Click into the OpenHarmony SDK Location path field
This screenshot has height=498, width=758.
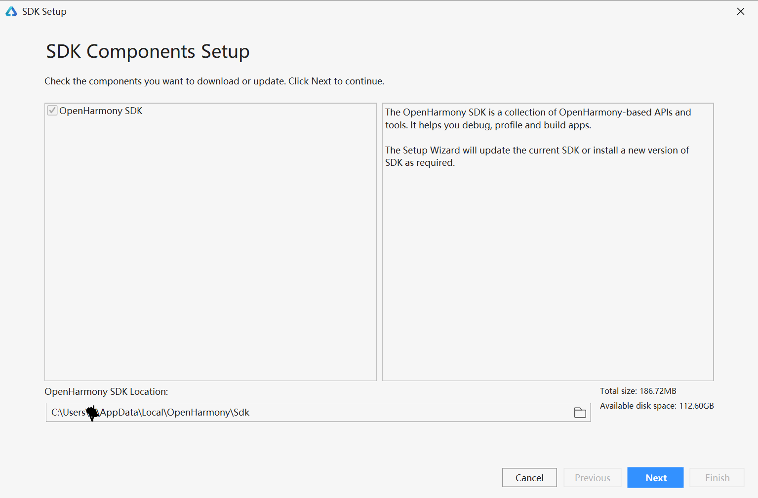[318, 413]
